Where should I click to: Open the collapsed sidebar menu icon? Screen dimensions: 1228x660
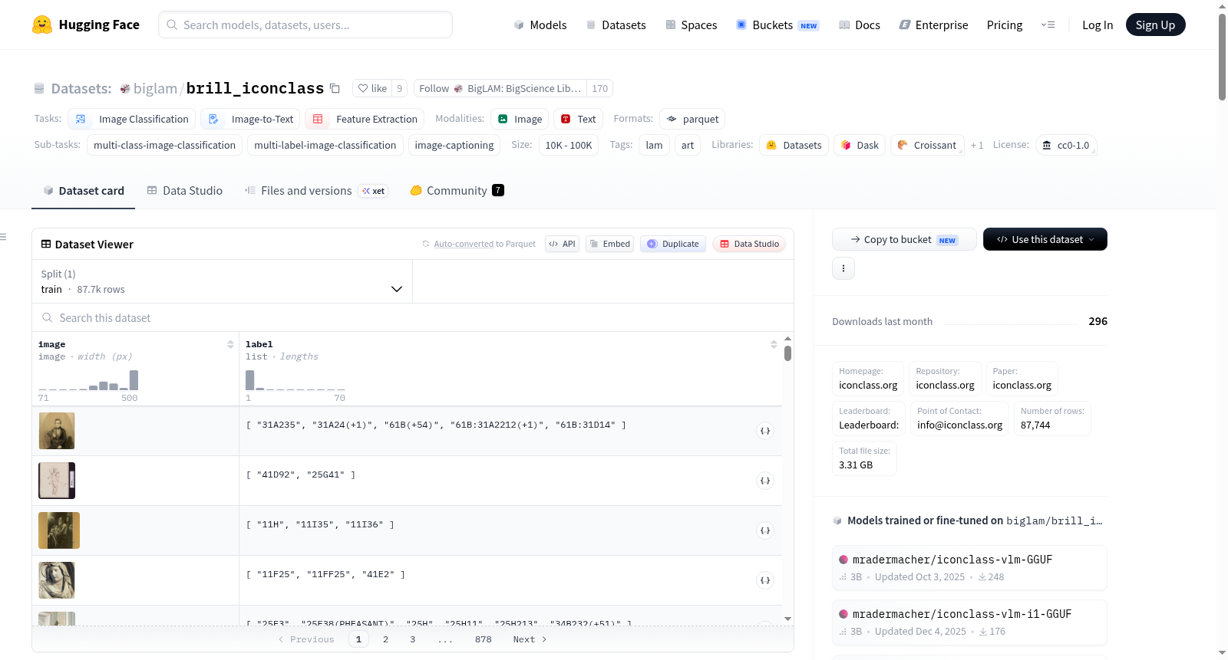4,237
